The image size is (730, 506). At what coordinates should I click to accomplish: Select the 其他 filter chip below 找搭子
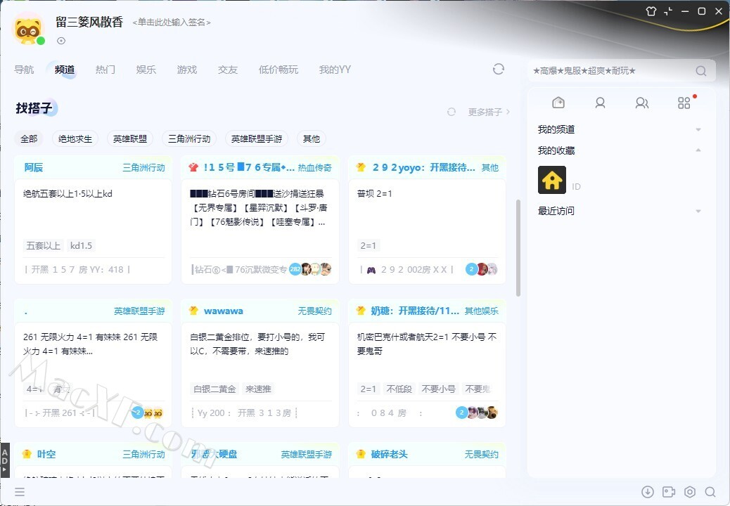(312, 138)
